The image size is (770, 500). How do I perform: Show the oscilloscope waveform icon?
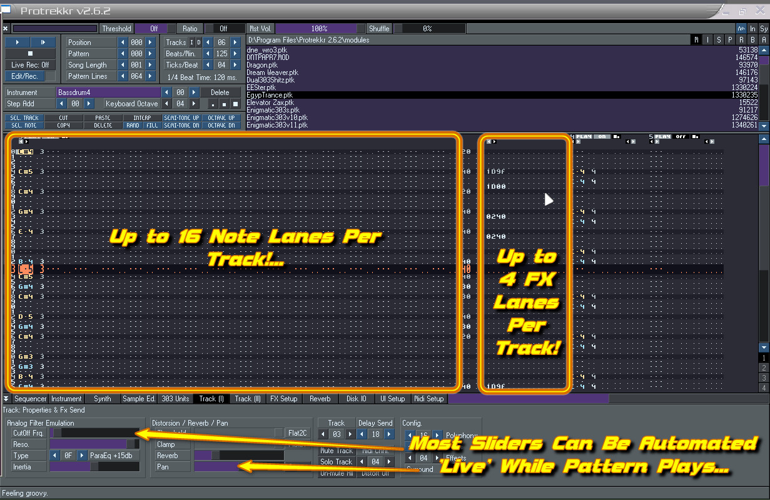741,29
